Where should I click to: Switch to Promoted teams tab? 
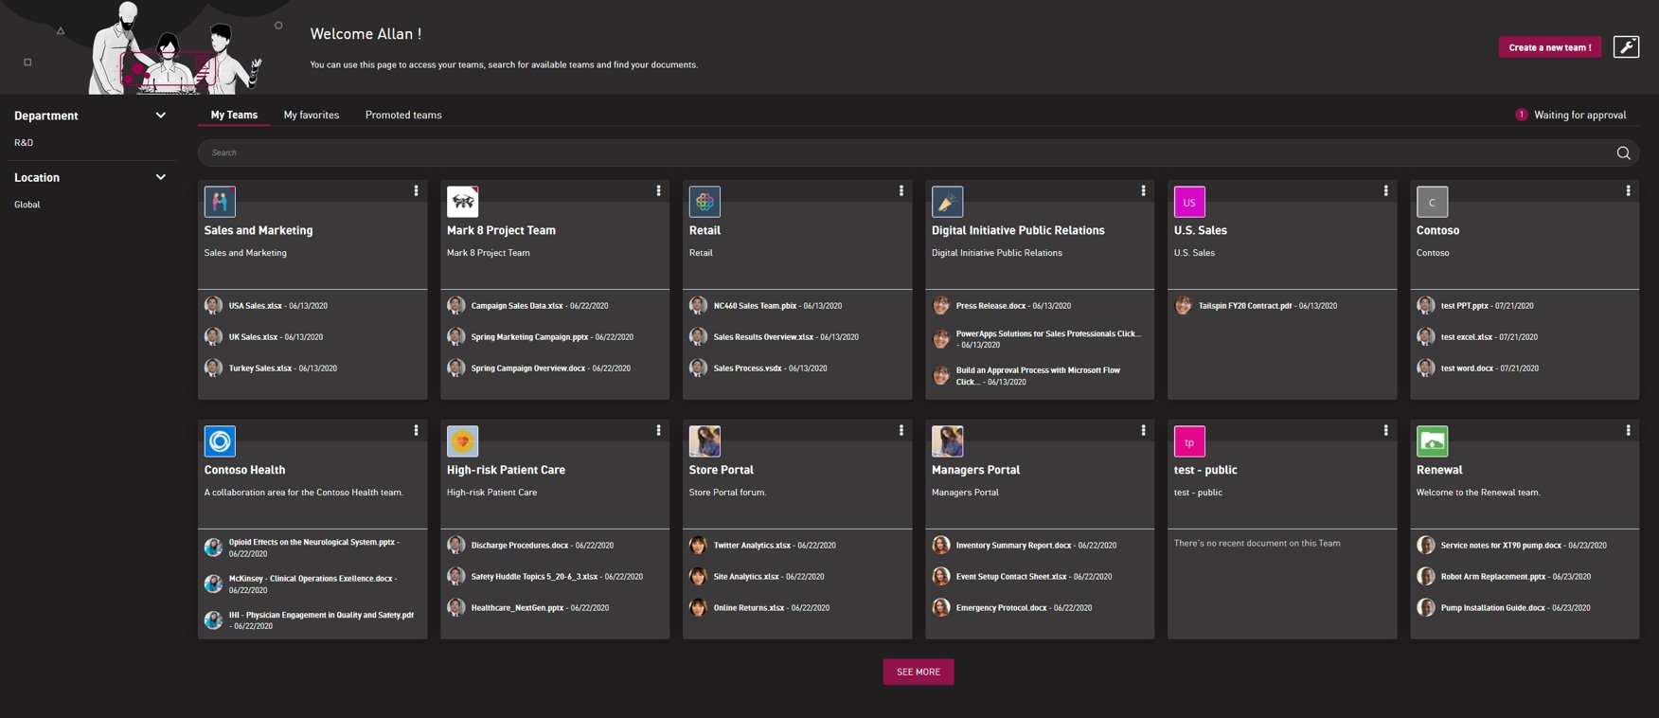[403, 115]
